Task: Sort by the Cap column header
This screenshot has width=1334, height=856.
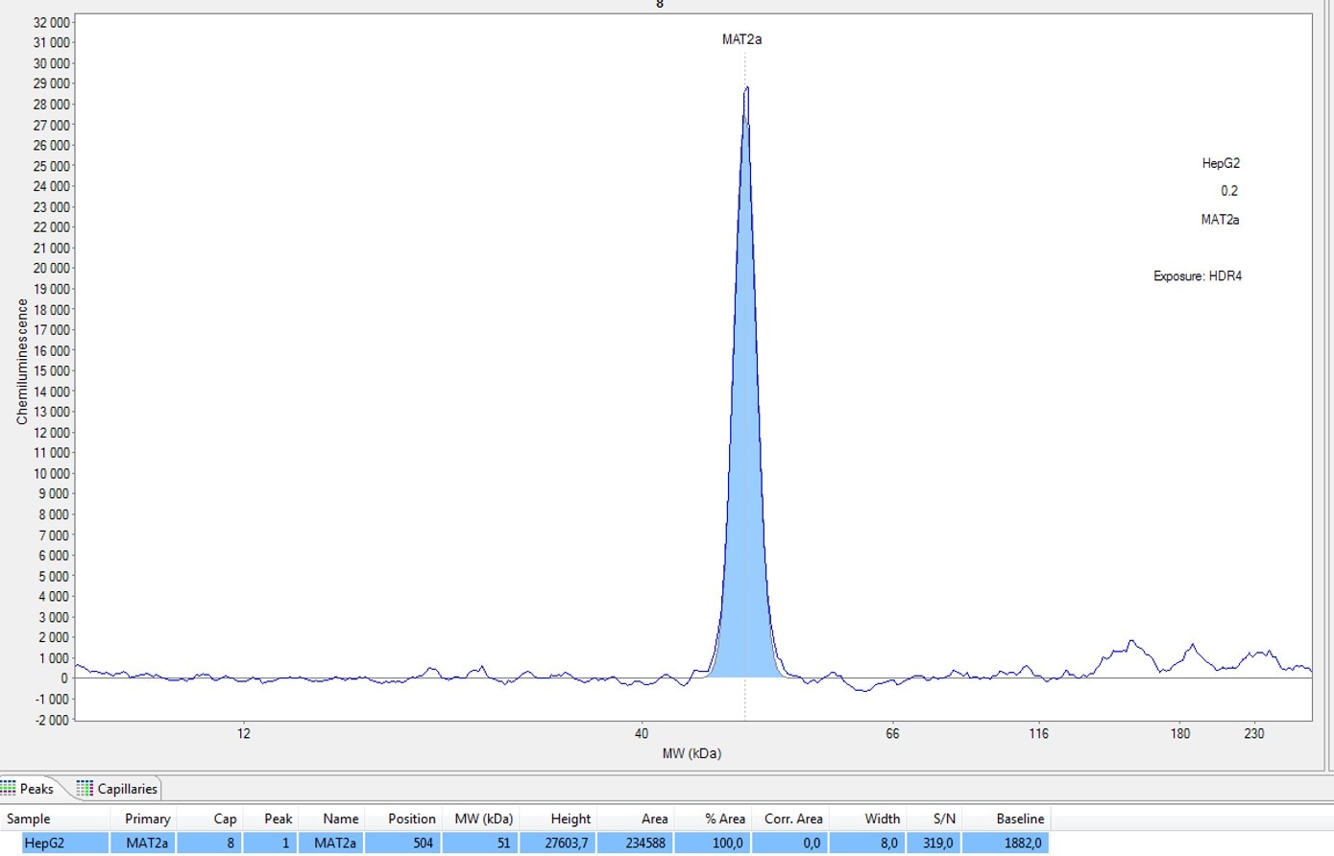Action: tap(225, 819)
